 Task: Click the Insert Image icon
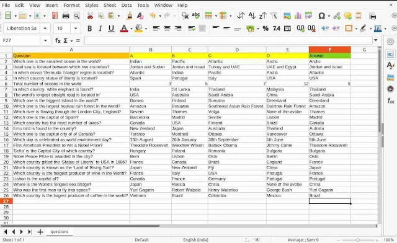click(x=287, y=16)
